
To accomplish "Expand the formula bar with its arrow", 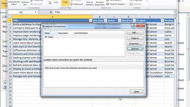I will click(175, 12).
